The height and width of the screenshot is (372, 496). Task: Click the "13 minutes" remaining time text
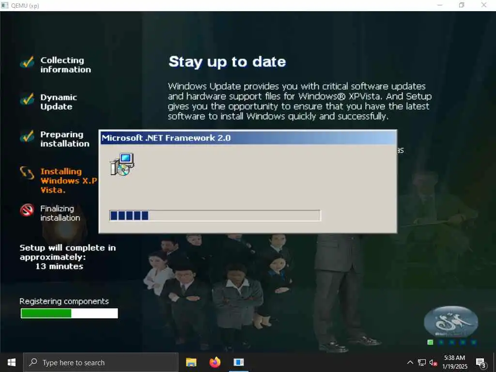click(59, 266)
